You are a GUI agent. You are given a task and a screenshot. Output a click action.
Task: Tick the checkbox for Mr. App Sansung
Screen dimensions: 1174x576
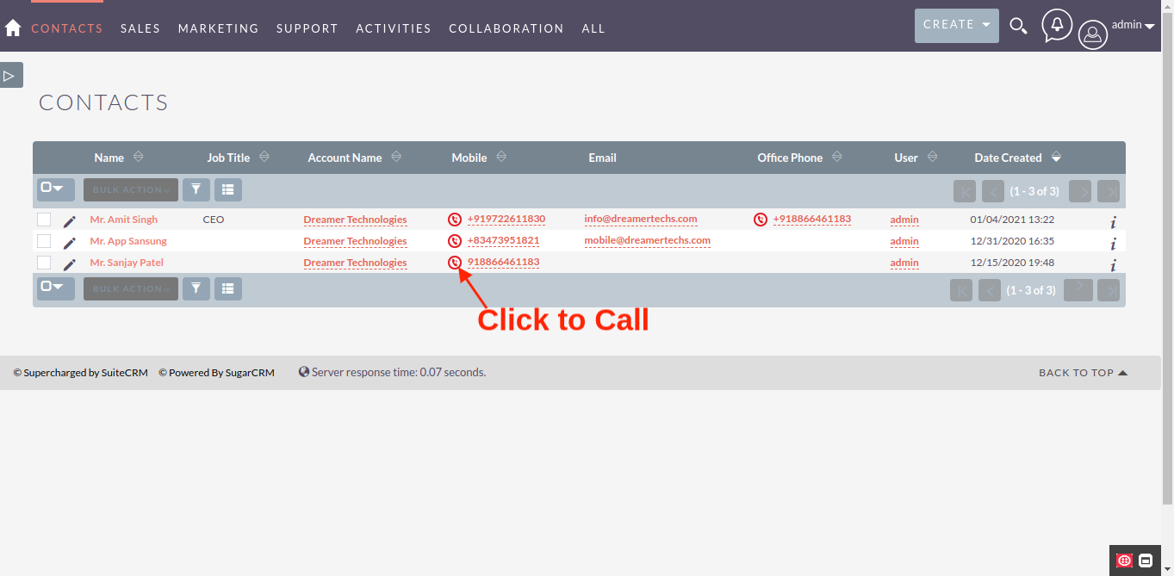(x=44, y=240)
